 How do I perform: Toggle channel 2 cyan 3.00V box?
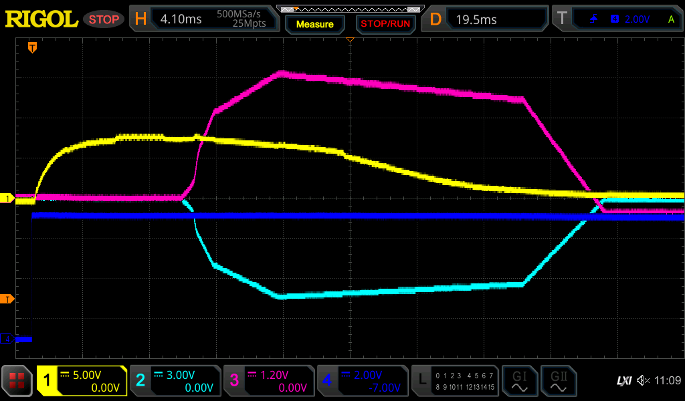point(175,381)
